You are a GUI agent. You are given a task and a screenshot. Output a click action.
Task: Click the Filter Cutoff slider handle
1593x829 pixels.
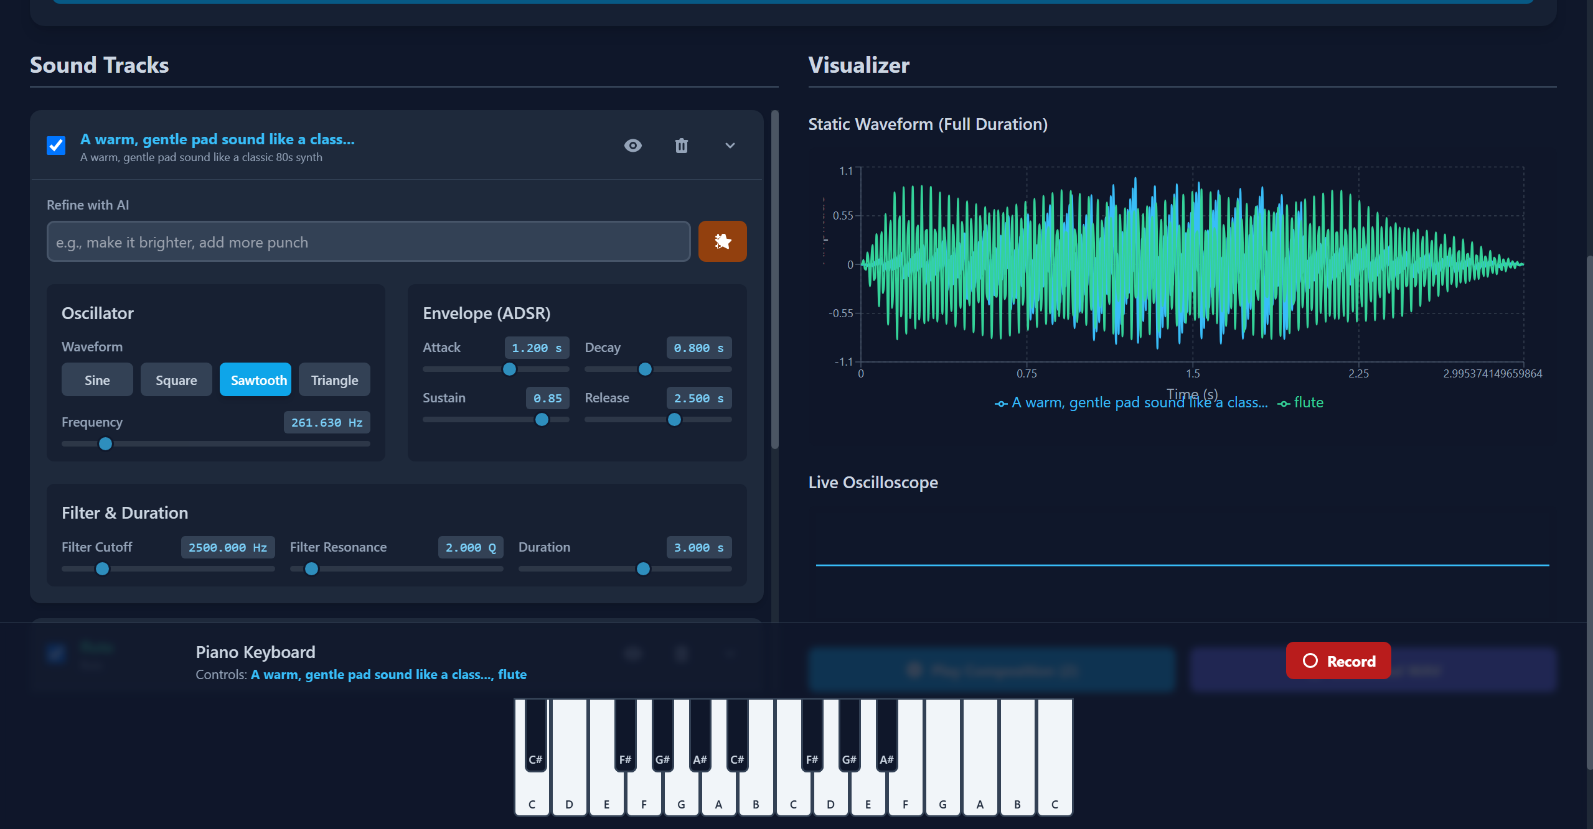point(103,569)
